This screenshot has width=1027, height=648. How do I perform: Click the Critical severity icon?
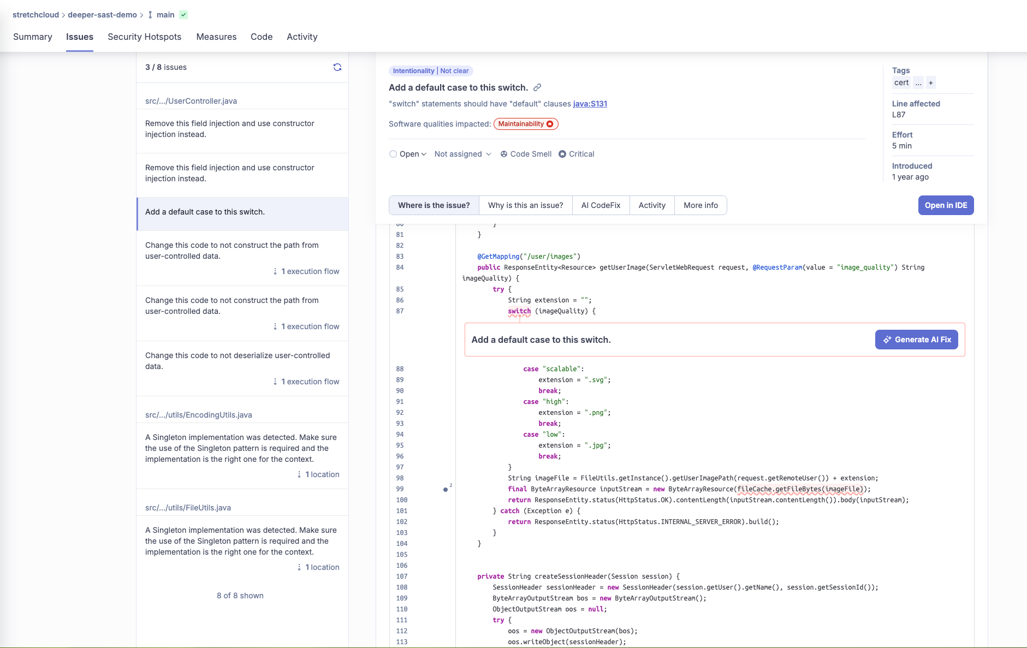pos(562,154)
